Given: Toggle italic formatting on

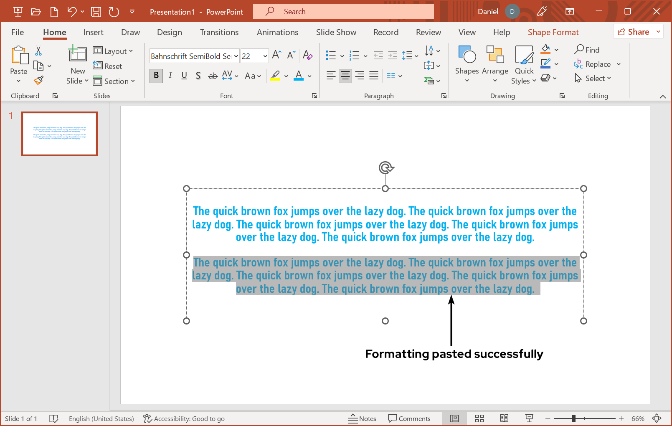Looking at the screenshot, I should (170, 76).
